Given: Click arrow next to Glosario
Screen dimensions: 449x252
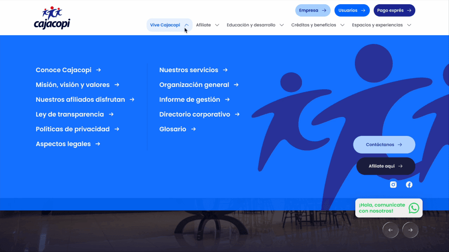Looking at the screenshot, I should tap(193, 129).
